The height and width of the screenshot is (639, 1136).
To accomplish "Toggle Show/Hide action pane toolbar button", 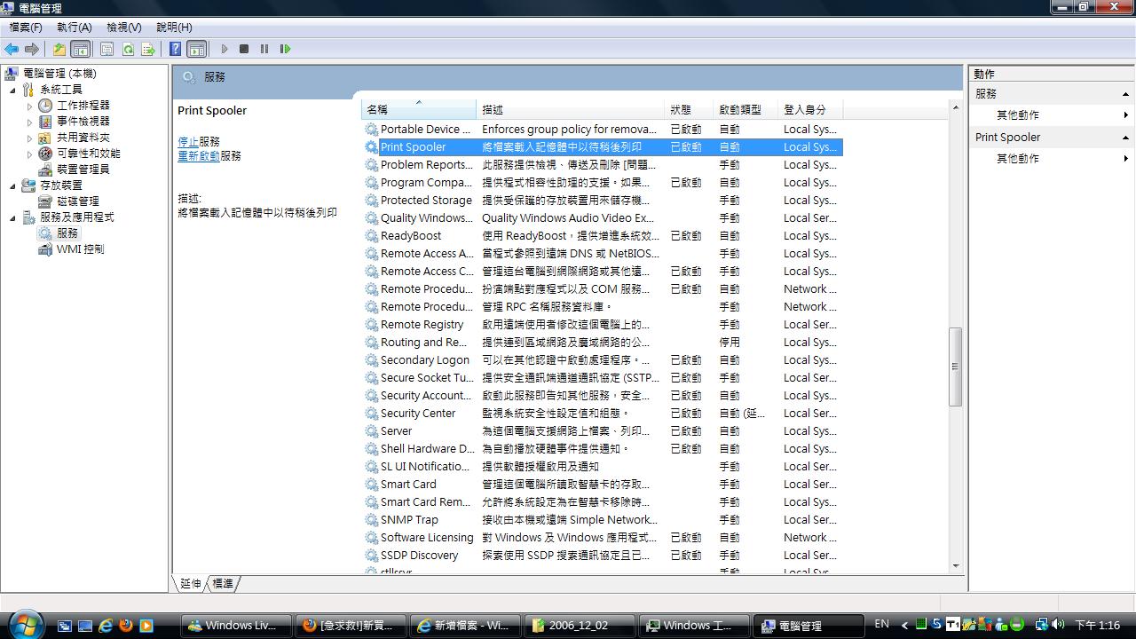I will (x=197, y=50).
